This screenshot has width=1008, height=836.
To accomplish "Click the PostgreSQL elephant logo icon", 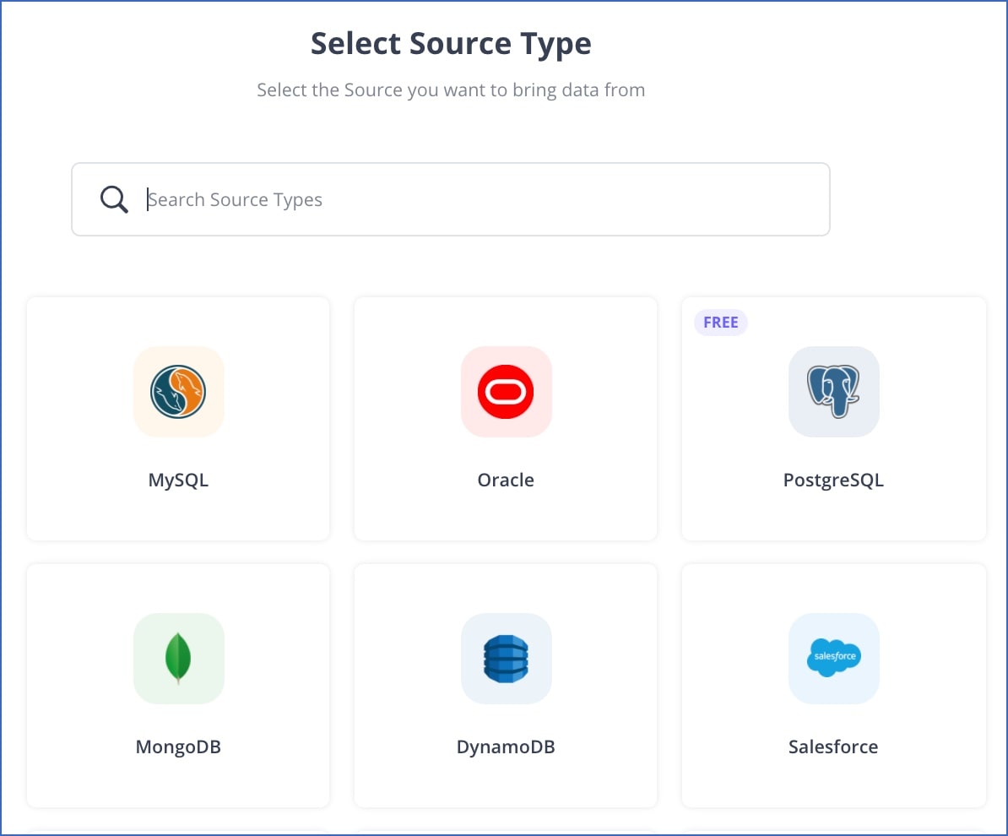I will pyautogui.click(x=834, y=392).
